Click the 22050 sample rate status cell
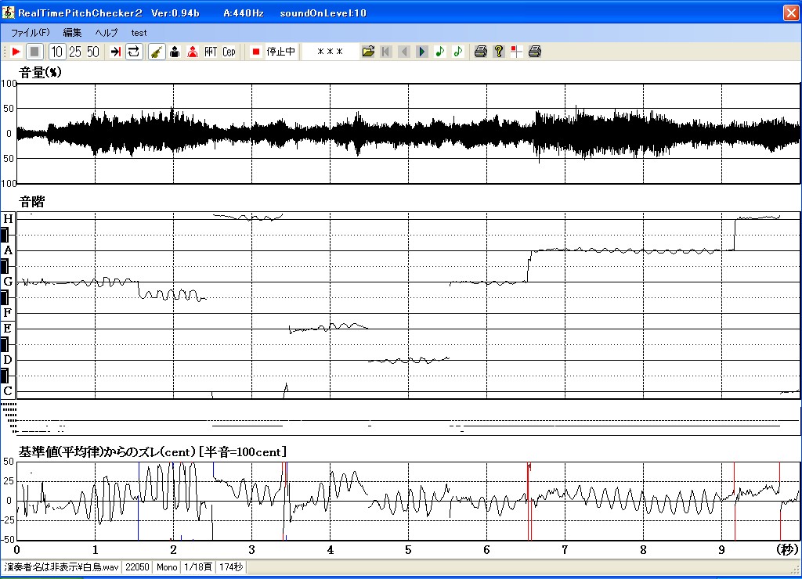This screenshot has width=802, height=579. (137, 567)
